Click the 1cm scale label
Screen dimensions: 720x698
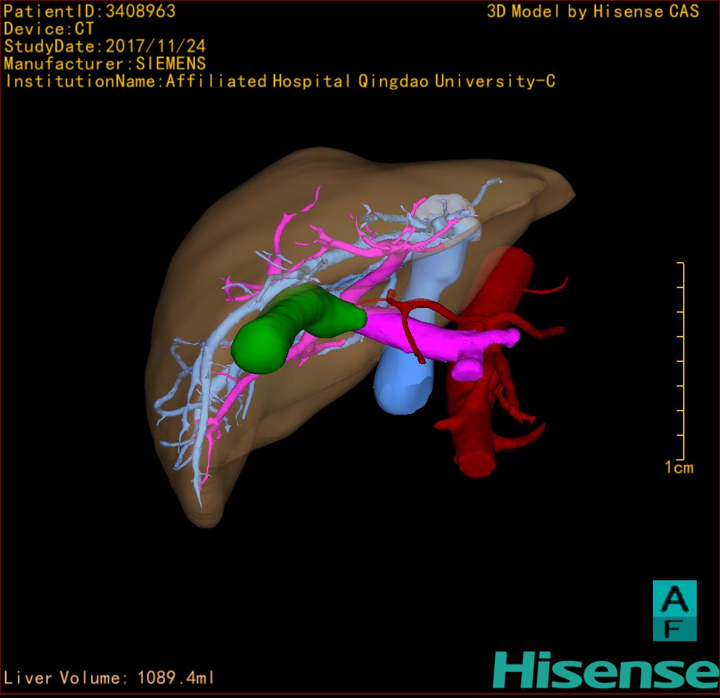tap(678, 468)
